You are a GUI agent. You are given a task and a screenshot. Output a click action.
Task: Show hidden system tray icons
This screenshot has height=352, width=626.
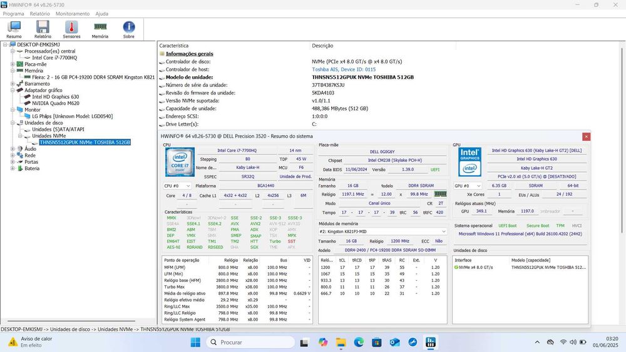pos(537,342)
